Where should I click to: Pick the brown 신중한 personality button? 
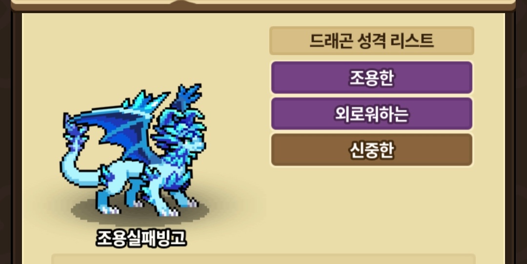click(x=371, y=150)
